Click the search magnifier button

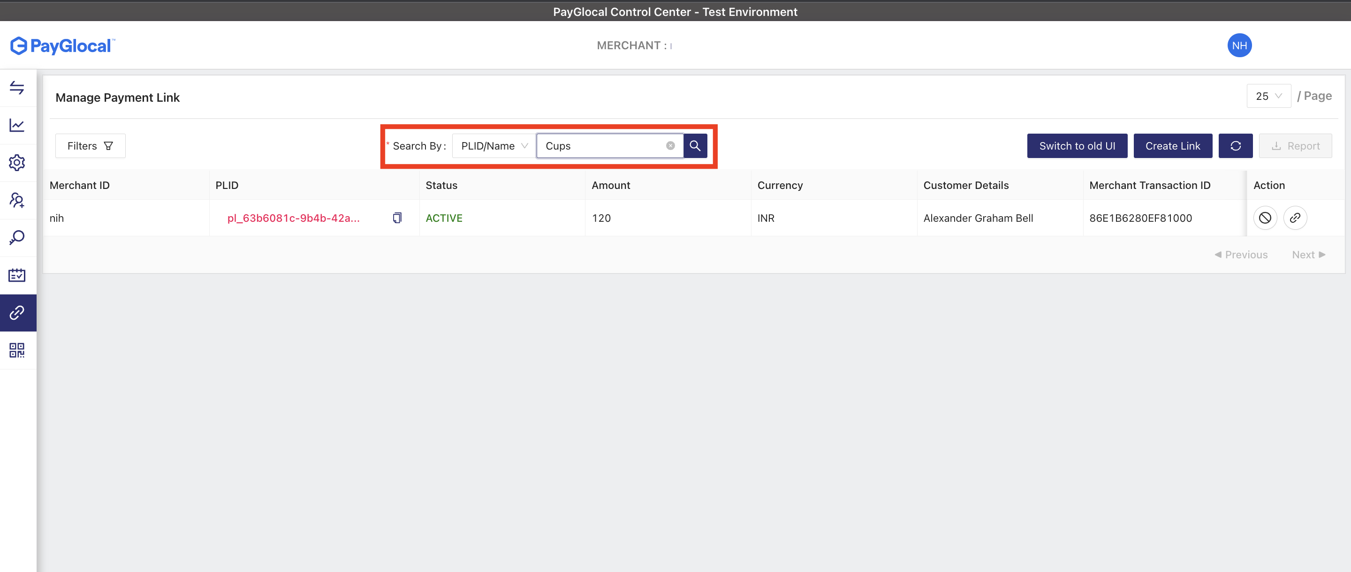695,146
